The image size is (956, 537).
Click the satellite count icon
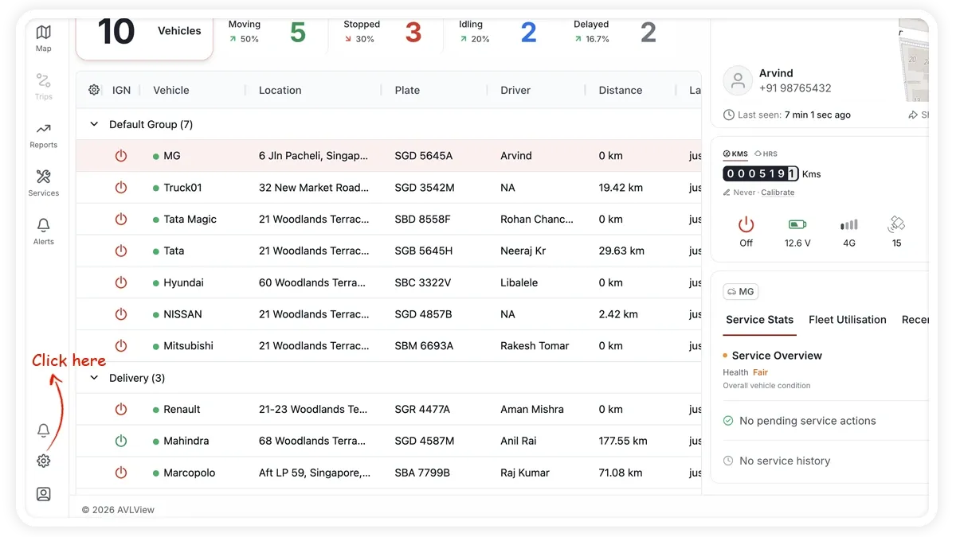pos(896,224)
